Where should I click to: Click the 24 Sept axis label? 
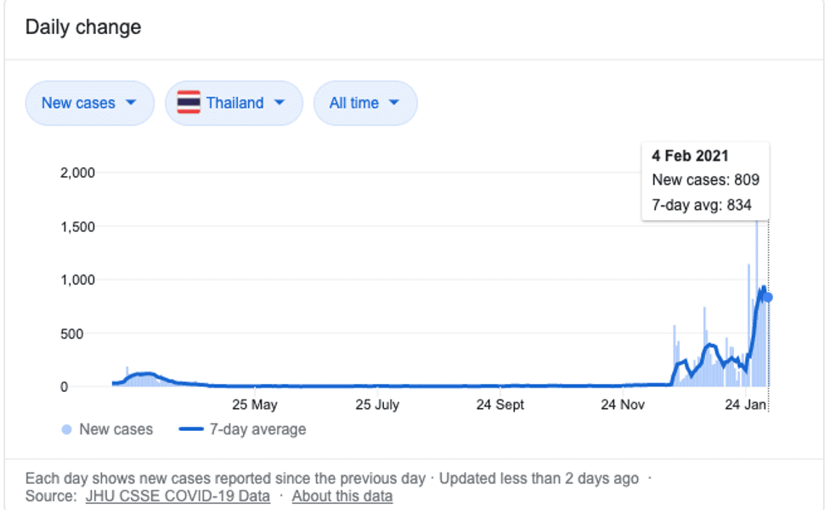tap(500, 405)
